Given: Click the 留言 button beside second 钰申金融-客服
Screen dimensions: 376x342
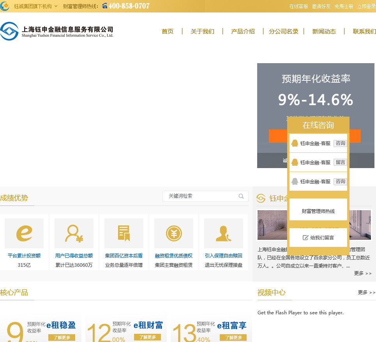Looking at the screenshot, I should pyautogui.click(x=340, y=163).
